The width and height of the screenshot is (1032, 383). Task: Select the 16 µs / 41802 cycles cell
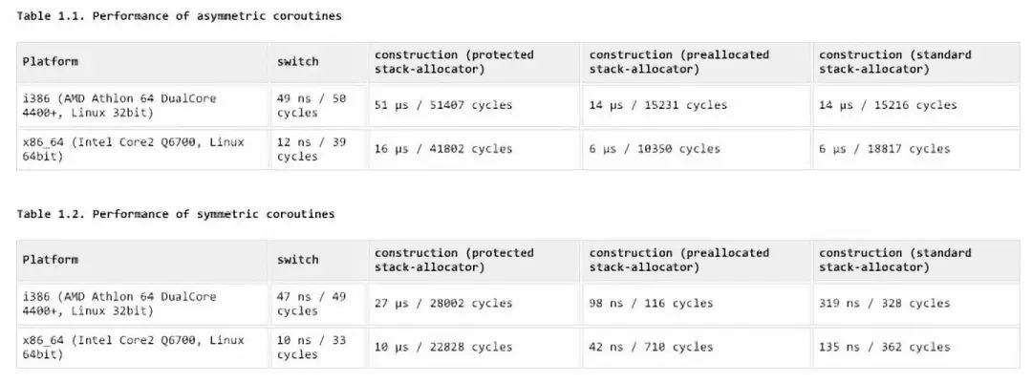tap(443, 149)
